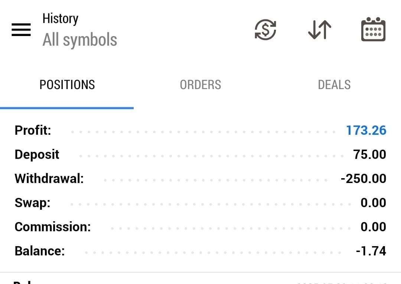Select the Balance summary label
Viewport: 401px width, 284px height.
tap(40, 251)
